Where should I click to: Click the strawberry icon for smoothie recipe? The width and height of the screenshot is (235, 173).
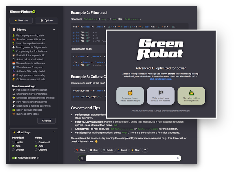tap(14, 39)
